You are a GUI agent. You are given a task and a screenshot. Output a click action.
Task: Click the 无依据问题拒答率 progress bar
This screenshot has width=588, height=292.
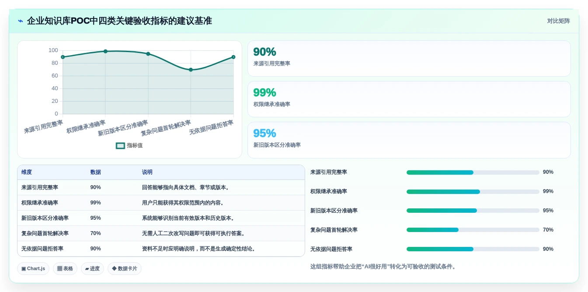[x=473, y=249]
